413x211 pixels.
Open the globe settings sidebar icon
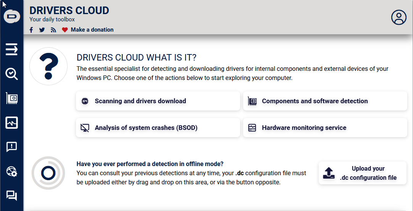click(11, 171)
